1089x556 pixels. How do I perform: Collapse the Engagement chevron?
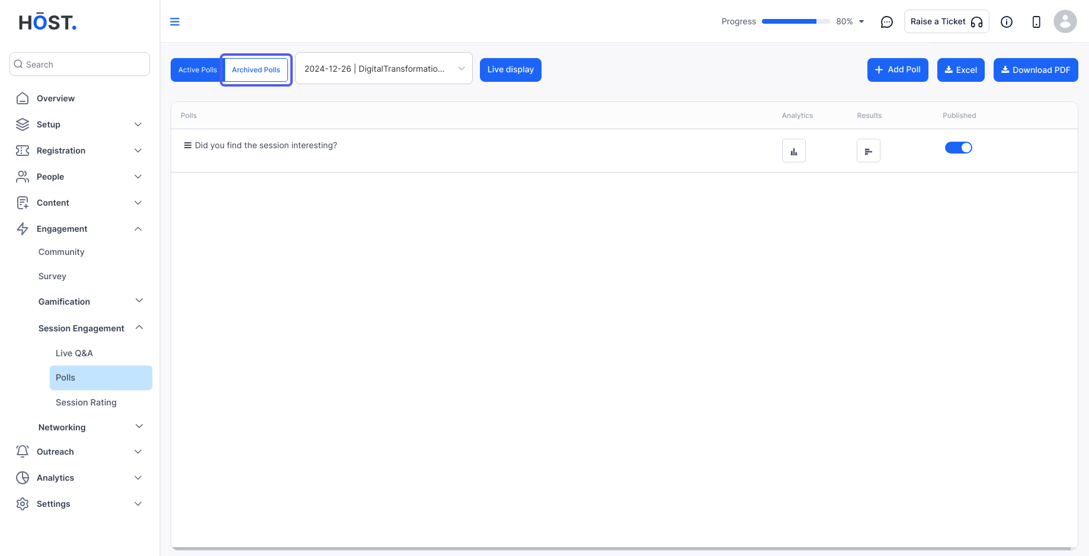tap(138, 229)
